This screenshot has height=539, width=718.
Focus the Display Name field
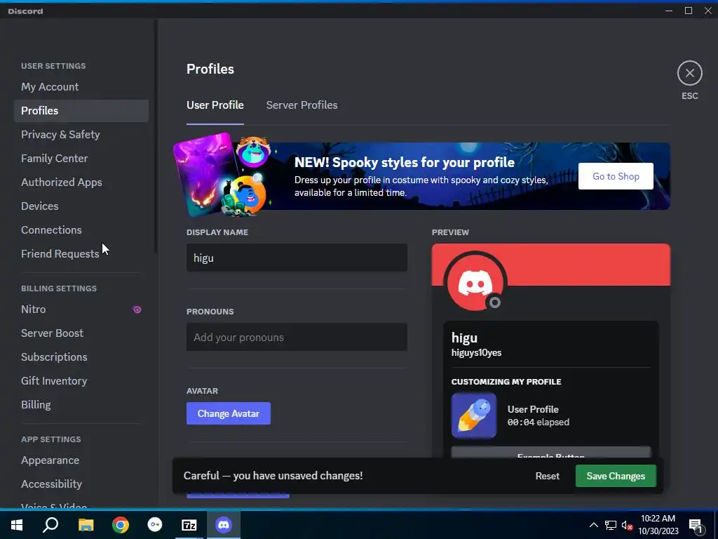pos(297,258)
